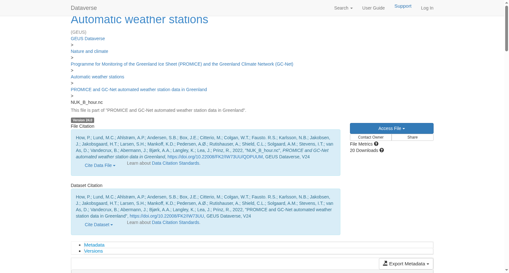This screenshot has width=509, height=273.
Task: Open the Nature and climate breadcrumb
Action: pyautogui.click(x=89, y=51)
